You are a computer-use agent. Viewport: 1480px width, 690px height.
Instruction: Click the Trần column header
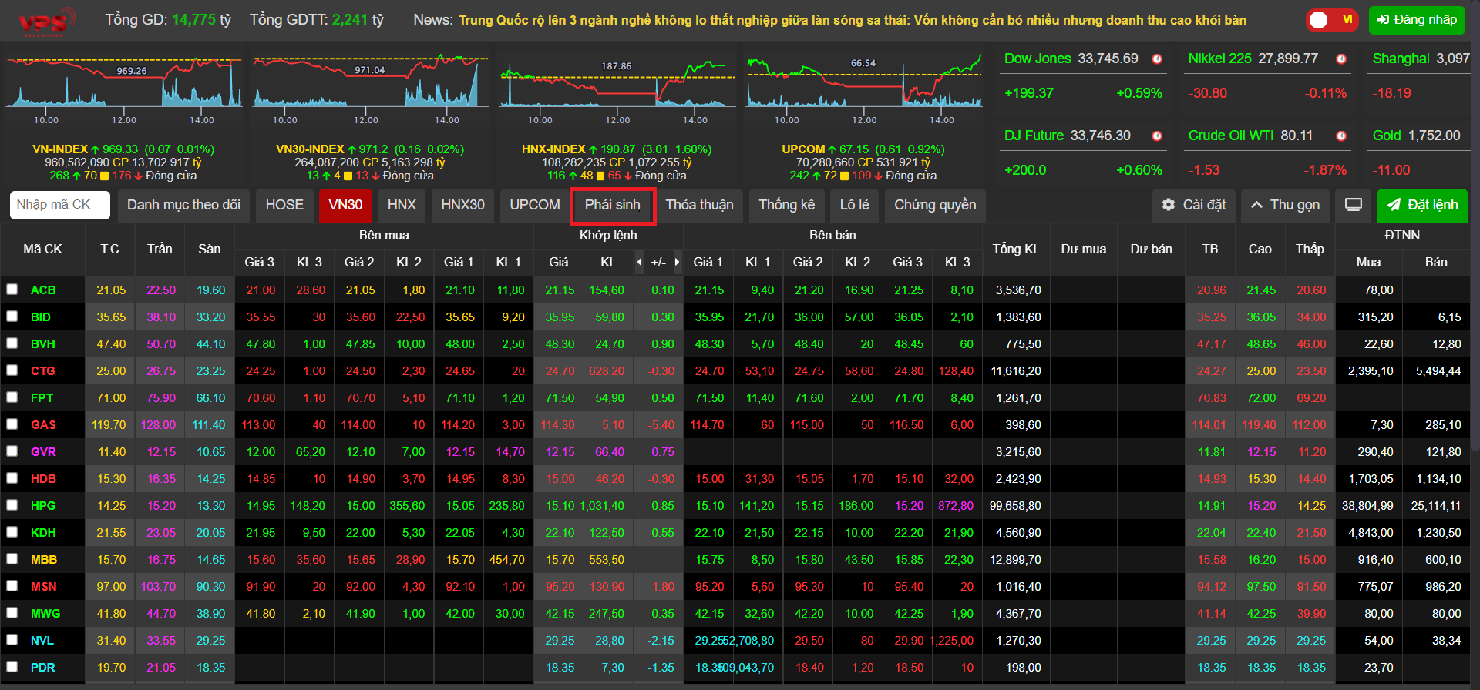160,250
